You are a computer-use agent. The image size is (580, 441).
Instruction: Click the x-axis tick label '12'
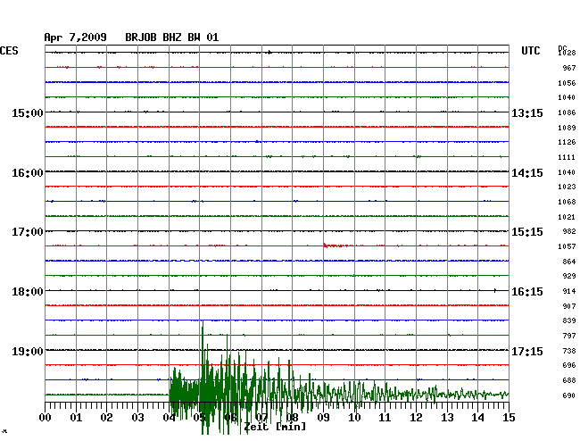(x=416, y=418)
